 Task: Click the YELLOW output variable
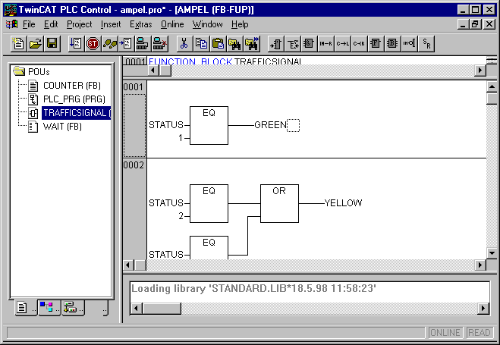[343, 203]
